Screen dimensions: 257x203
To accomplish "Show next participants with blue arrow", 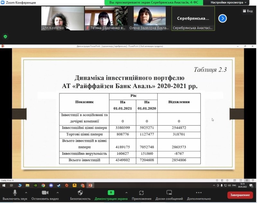I will 222,19.
